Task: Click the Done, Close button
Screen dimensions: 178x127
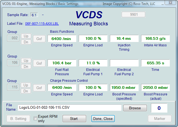Action: click(x=103, y=119)
